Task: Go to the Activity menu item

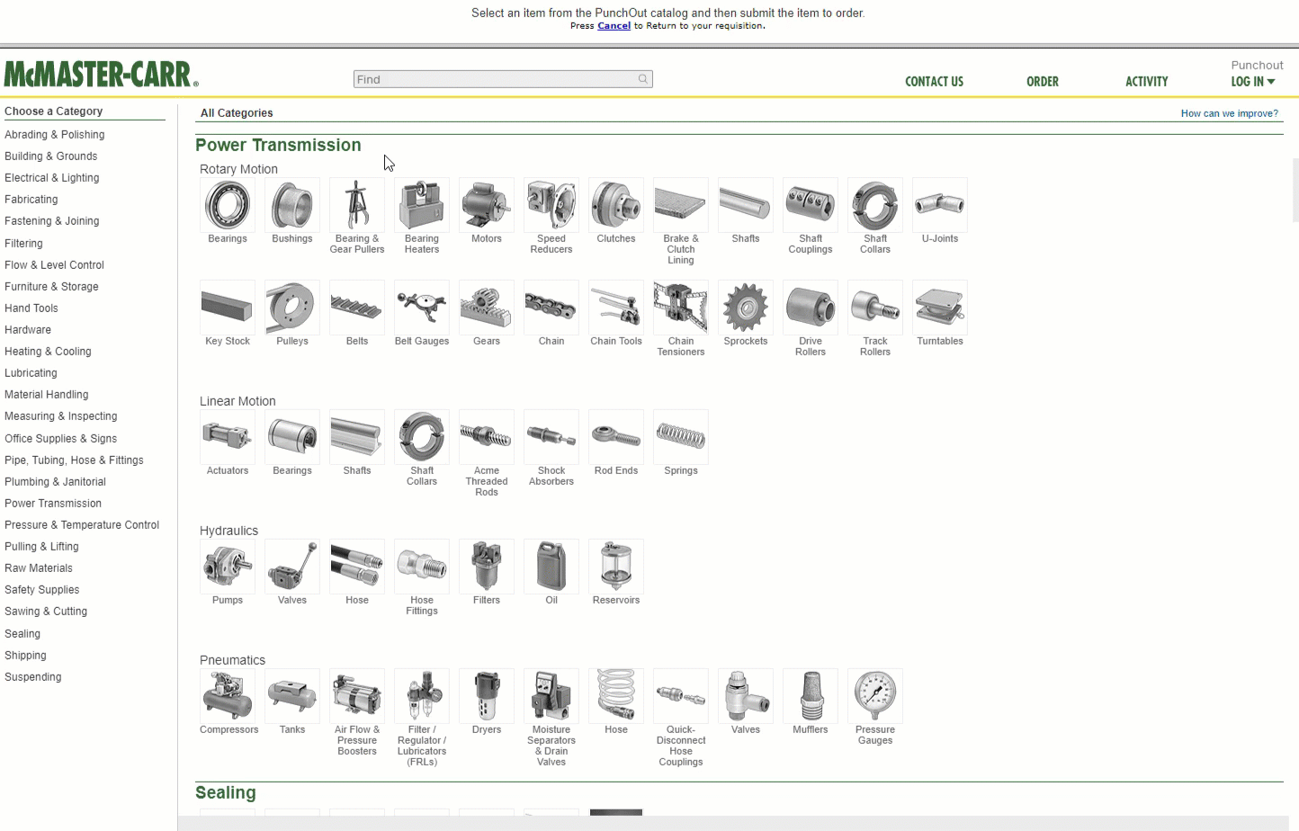Action: pyautogui.click(x=1146, y=82)
